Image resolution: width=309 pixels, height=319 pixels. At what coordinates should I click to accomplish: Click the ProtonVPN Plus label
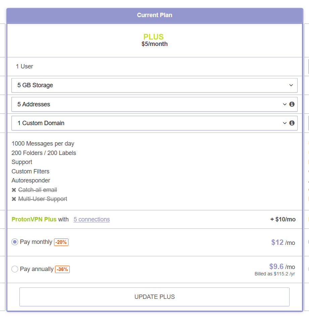click(34, 219)
